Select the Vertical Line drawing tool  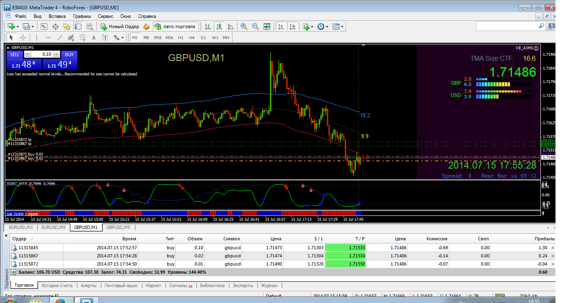(37, 37)
